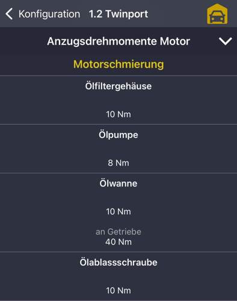Open the garage car icon
Image resolution: width=237 pixels, height=301 pixels.
217,14
